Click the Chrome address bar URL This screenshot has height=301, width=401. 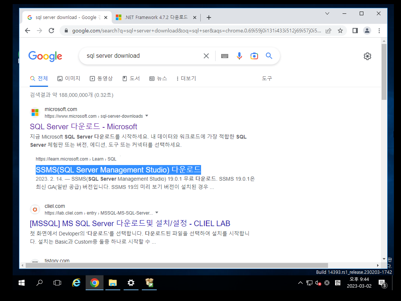coord(197,31)
